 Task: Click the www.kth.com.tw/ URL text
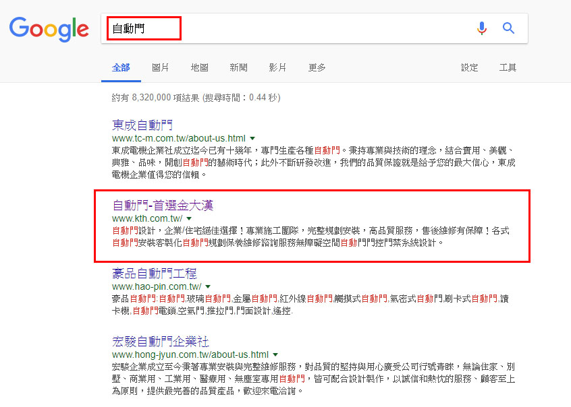pyautogui.click(x=147, y=218)
